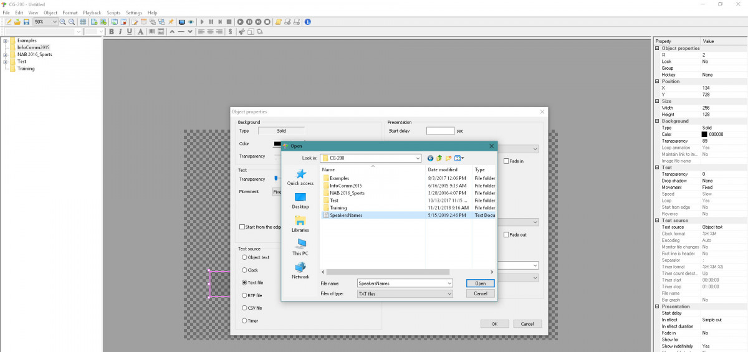This screenshot has width=748, height=352.
Task: Click OK in Object properties dialog
Action: (494, 324)
